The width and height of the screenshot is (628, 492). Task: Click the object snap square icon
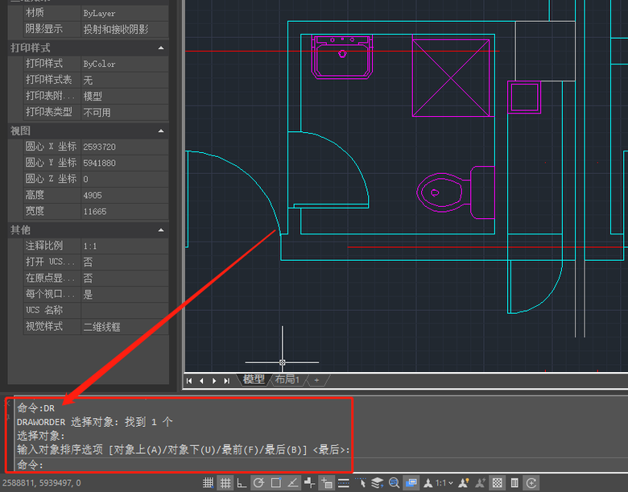275,483
